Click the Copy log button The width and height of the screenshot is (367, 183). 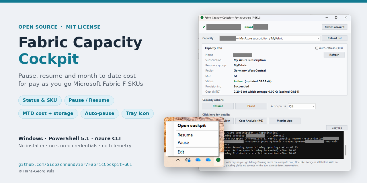coord(337,128)
